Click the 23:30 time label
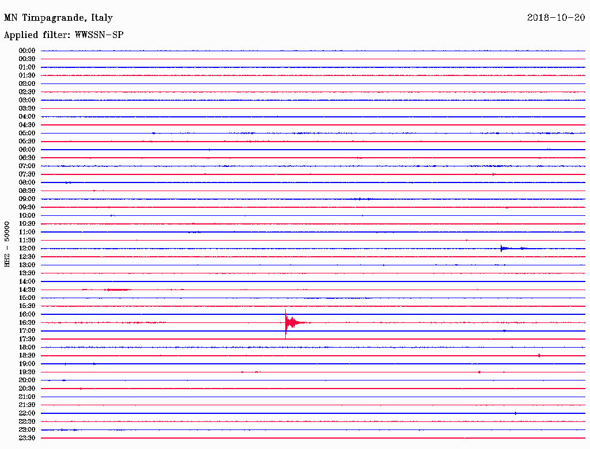 [27, 438]
